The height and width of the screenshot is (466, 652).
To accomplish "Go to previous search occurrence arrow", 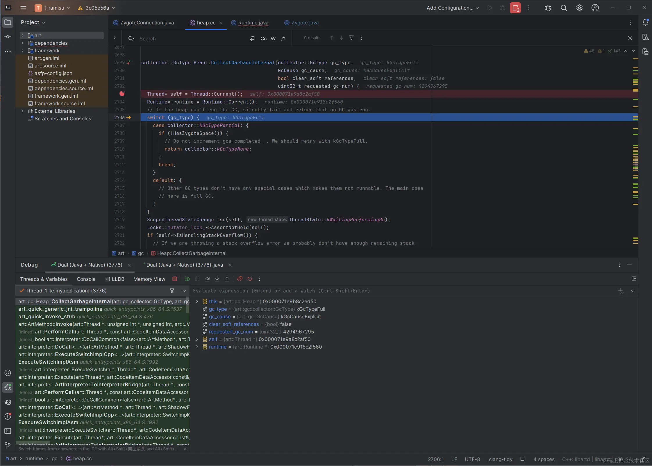I will (x=332, y=38).
